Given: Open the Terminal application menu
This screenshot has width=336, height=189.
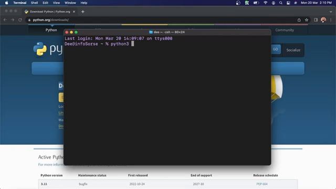Looking at the screenshot, I should point(20,3).
